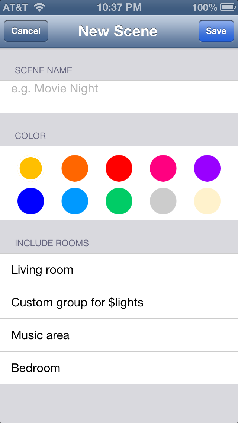The image size is (238, 423).
Task: Tap the Cancel button
Action: pos(26,31)
